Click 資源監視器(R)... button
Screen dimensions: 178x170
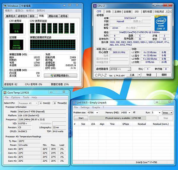[x=61, y=76]
